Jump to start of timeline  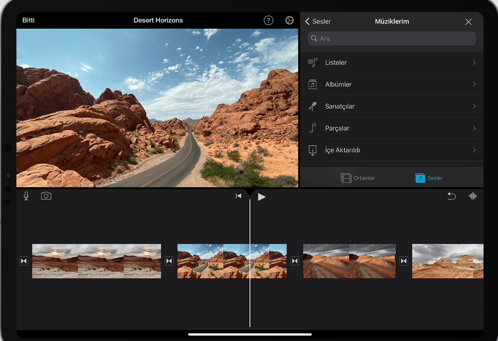click(x=238, y=196)
